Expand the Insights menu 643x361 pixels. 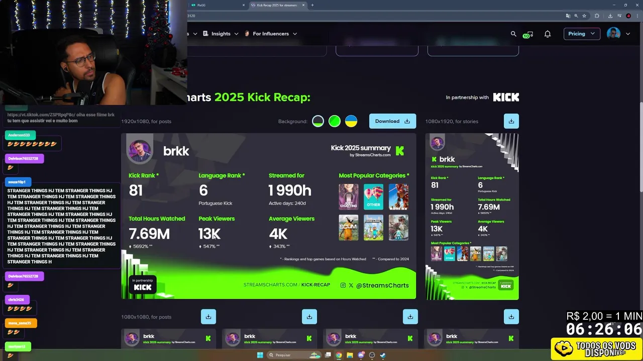(221, 34)
